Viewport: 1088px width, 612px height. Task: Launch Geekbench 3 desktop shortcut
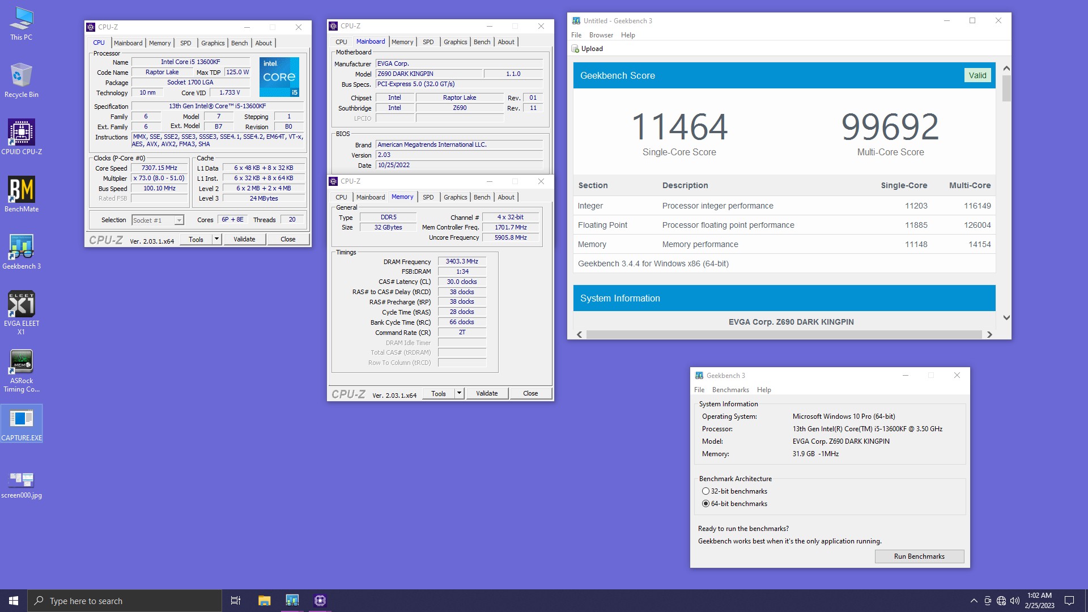[x=22, y=252]
